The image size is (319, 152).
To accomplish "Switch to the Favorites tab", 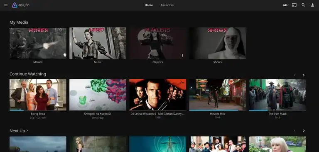I will point(167,5).
